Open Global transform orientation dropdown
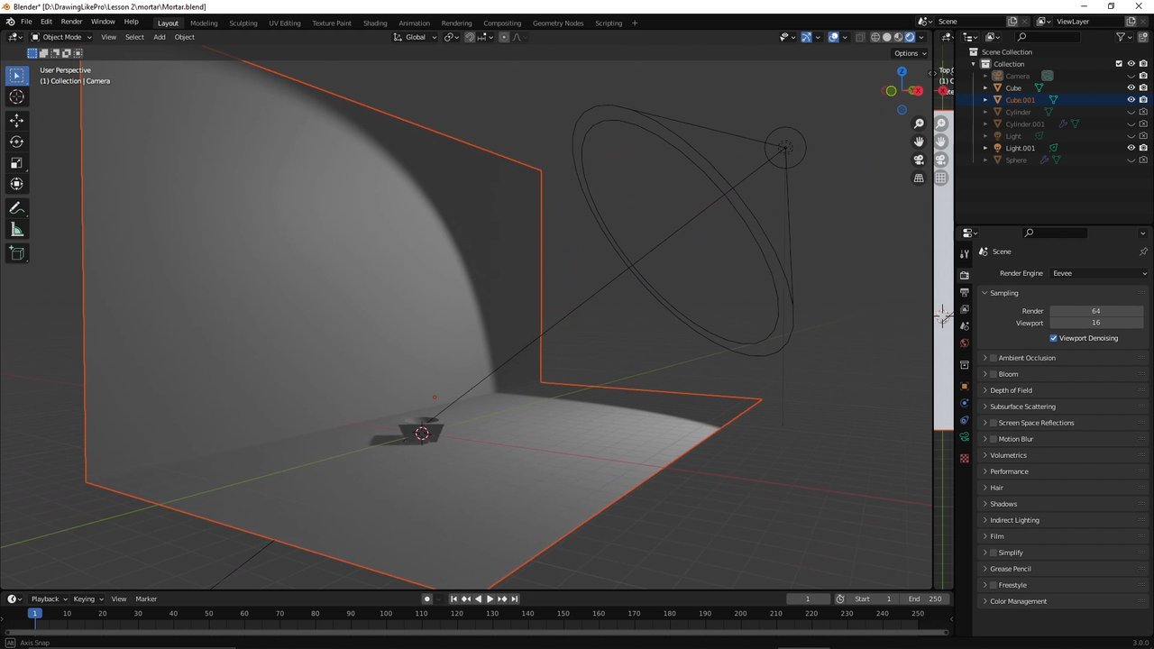 tap(416, 37)
